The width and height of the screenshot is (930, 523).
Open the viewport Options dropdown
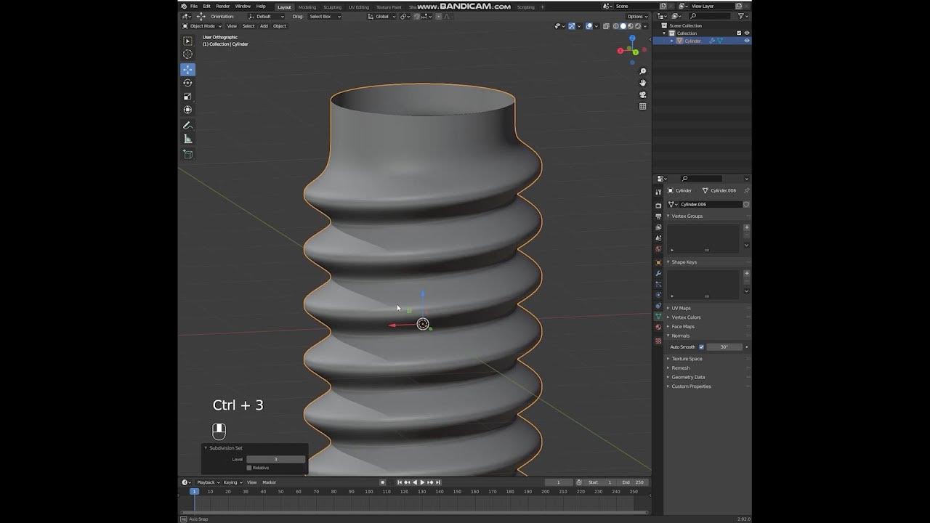pos(636,16)
